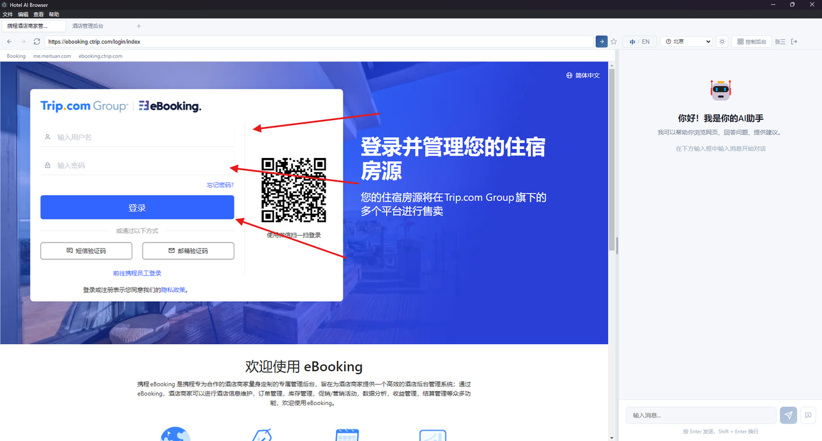822x441 pixels.
Task: Click the blue 登录 button
Action: [137, 207]
